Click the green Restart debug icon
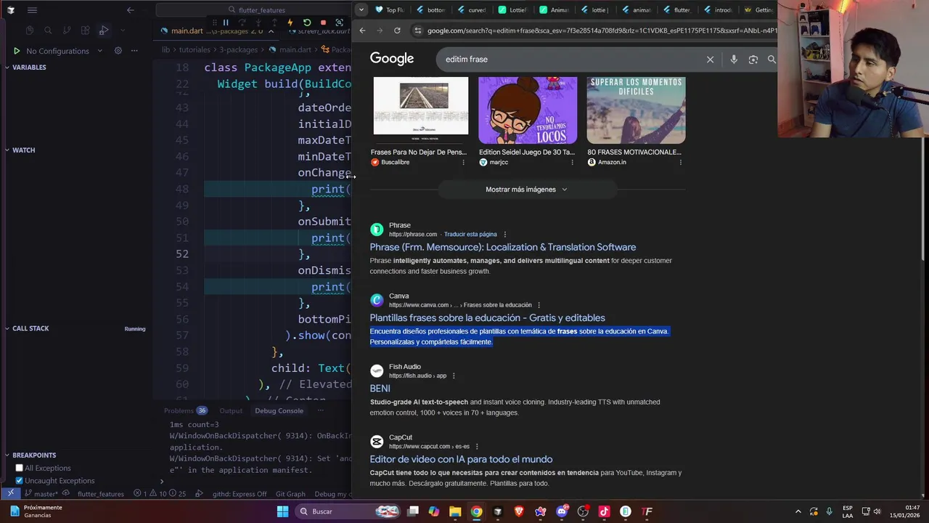 (x=307, y=23)
